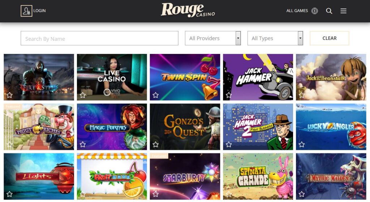Mark Live Casino as favorite

click(83, 95)
